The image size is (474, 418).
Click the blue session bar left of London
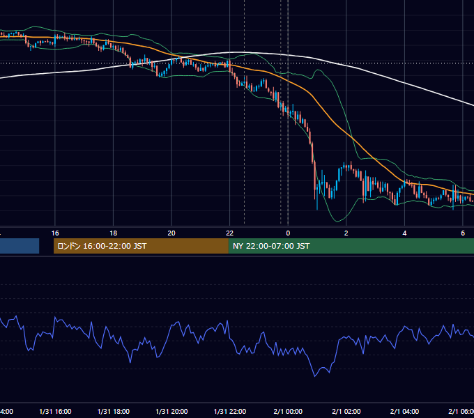tap(20, 246)
